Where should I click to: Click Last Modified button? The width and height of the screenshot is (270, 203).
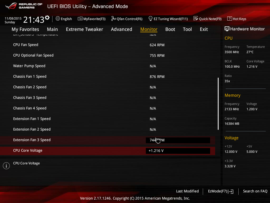(x=187, y=191)
